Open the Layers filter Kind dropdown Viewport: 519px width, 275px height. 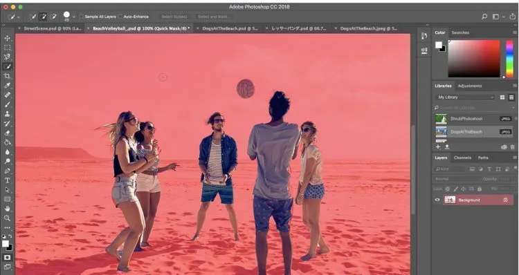[450, 169]
